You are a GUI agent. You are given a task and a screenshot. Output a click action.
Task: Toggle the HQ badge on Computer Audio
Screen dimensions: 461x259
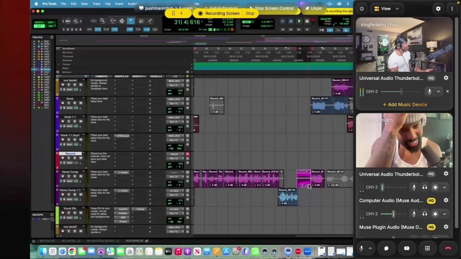click(431, 200)
